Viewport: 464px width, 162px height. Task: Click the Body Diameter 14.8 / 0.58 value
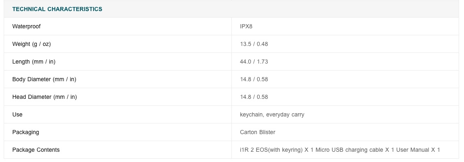[x=254, y=79]
